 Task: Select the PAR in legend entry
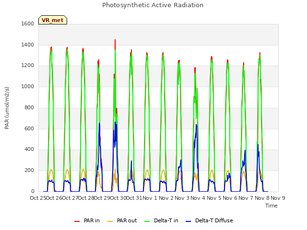87,220
